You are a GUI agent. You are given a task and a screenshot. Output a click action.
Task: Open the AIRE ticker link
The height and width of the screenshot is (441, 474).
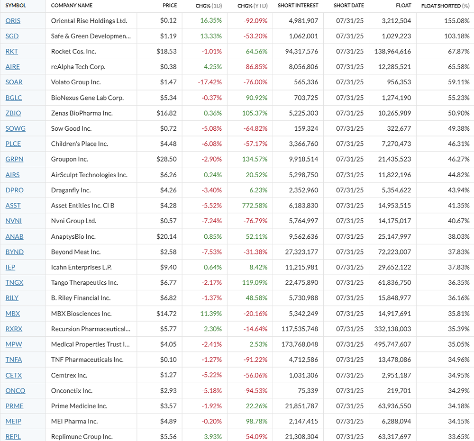(12, 67)
